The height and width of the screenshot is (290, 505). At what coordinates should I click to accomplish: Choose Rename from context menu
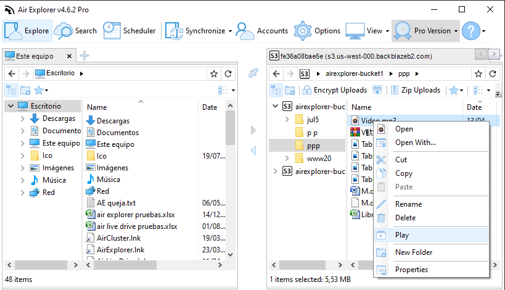click(x=432, y=204)
